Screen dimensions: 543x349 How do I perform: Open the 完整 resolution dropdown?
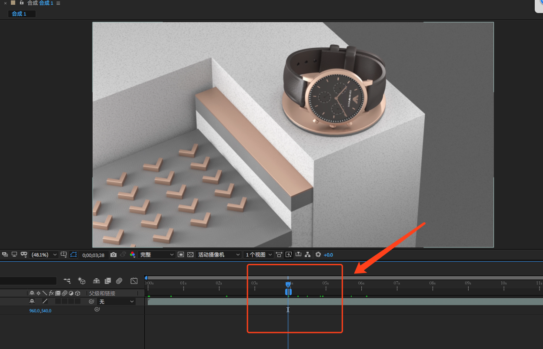tap(156, 255)
